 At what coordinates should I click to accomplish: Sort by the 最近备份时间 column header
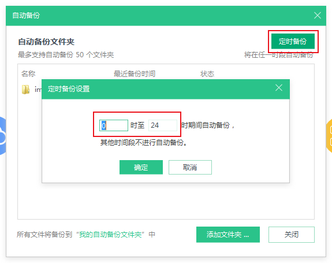(x=135, y=74)
